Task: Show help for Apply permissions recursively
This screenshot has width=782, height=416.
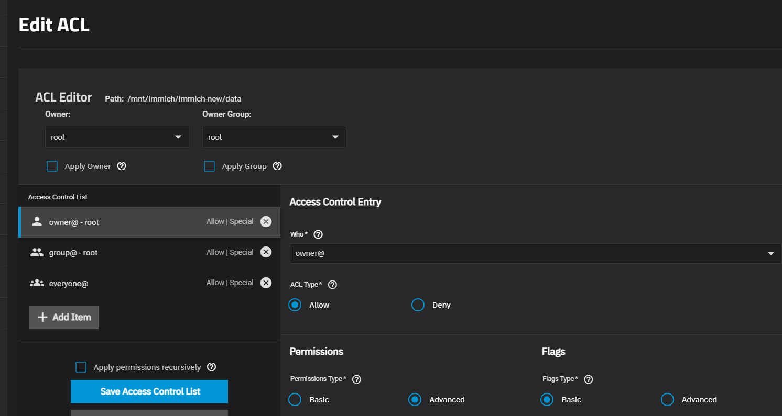Action: pyautogui.click(x=212, y=367)
